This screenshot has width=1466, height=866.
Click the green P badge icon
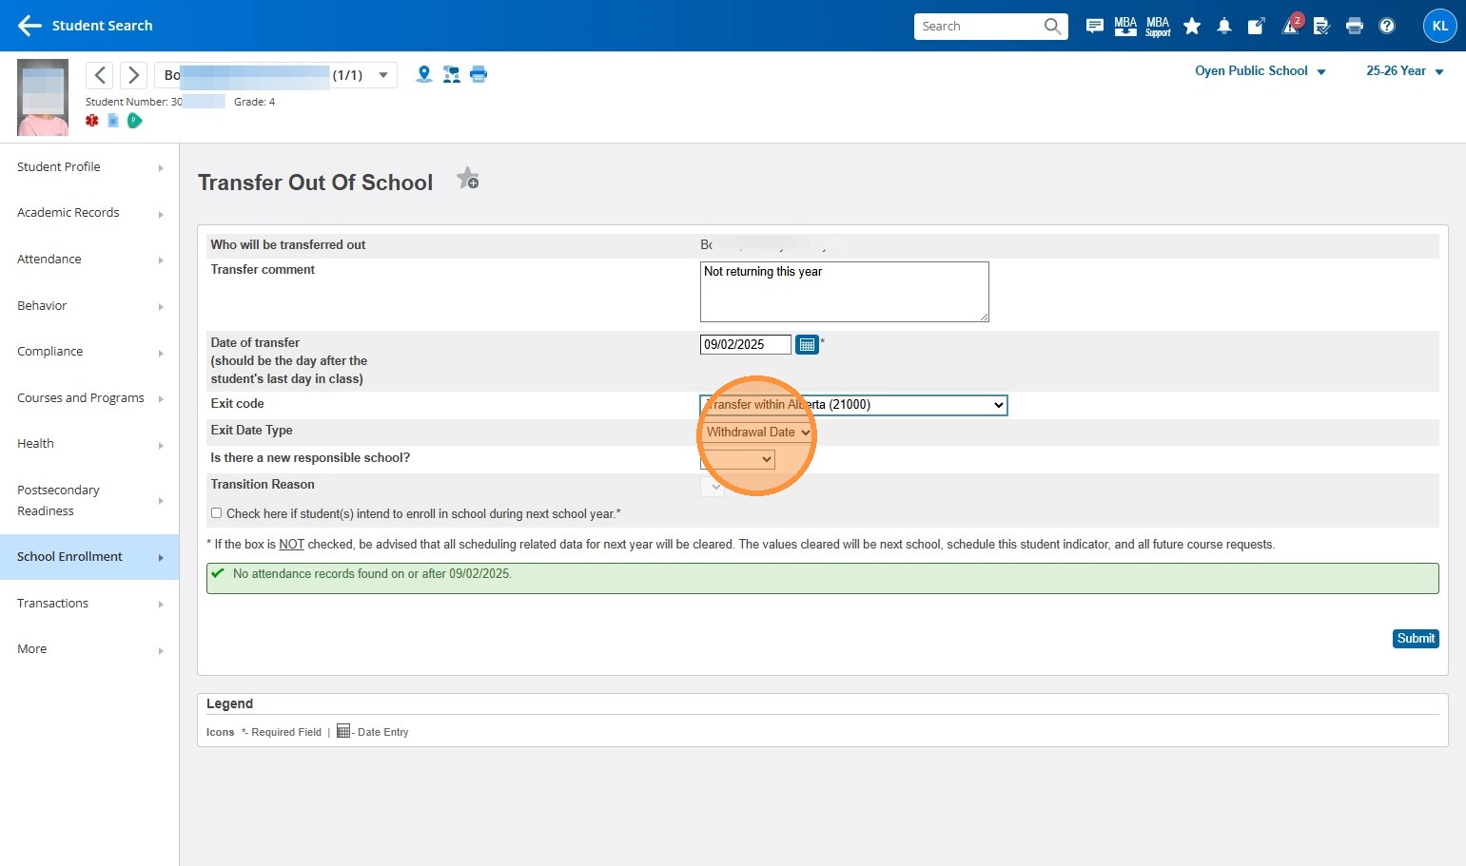(x=135, y=121)
